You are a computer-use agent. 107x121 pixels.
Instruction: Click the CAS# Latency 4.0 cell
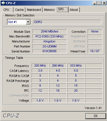point(58,70)
